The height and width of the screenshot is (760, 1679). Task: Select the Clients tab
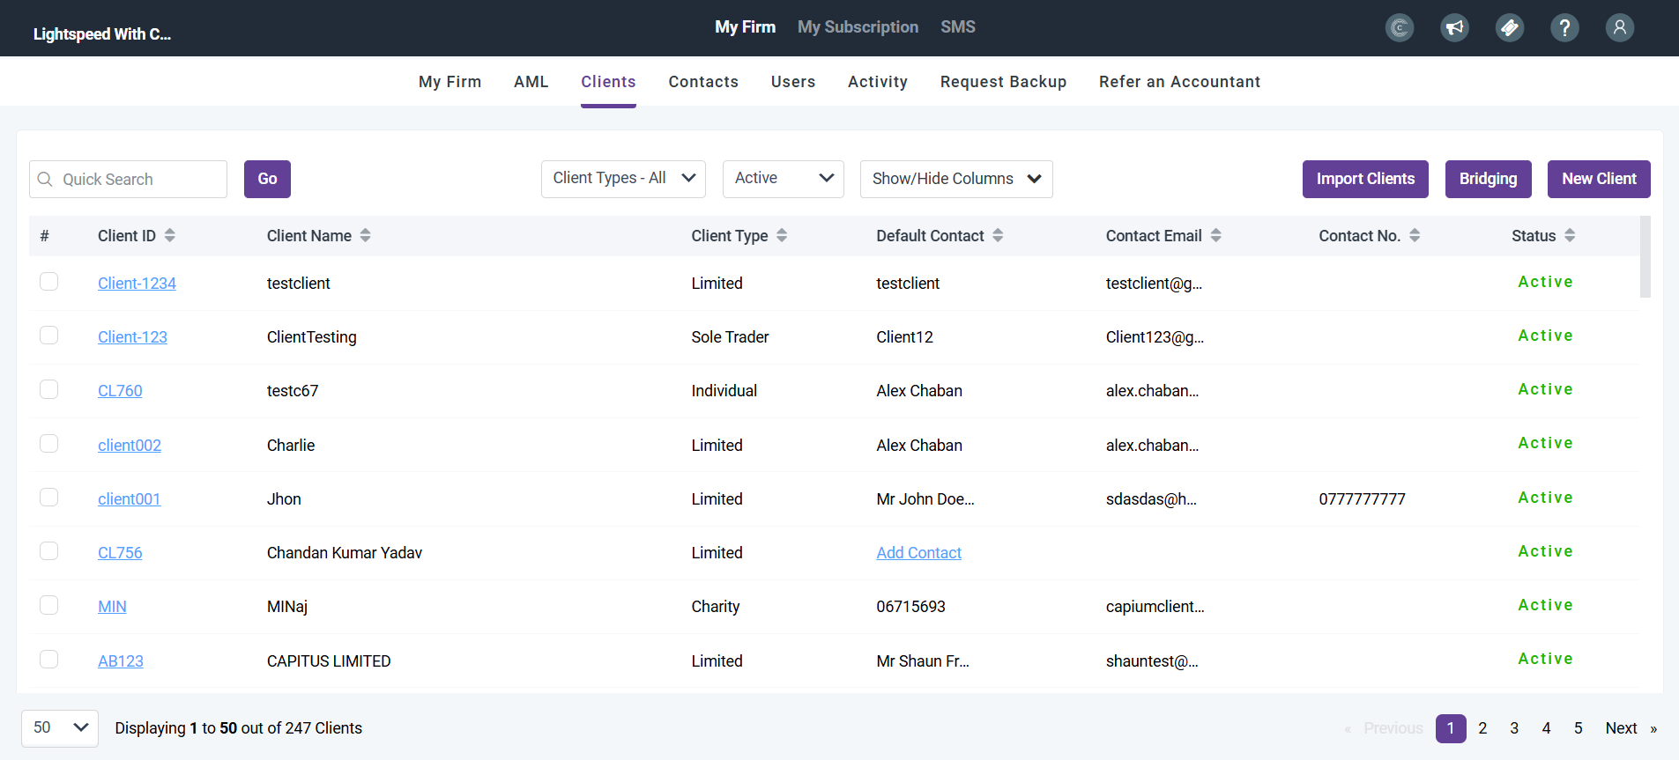pyautogui.click(x=608, y=82)
